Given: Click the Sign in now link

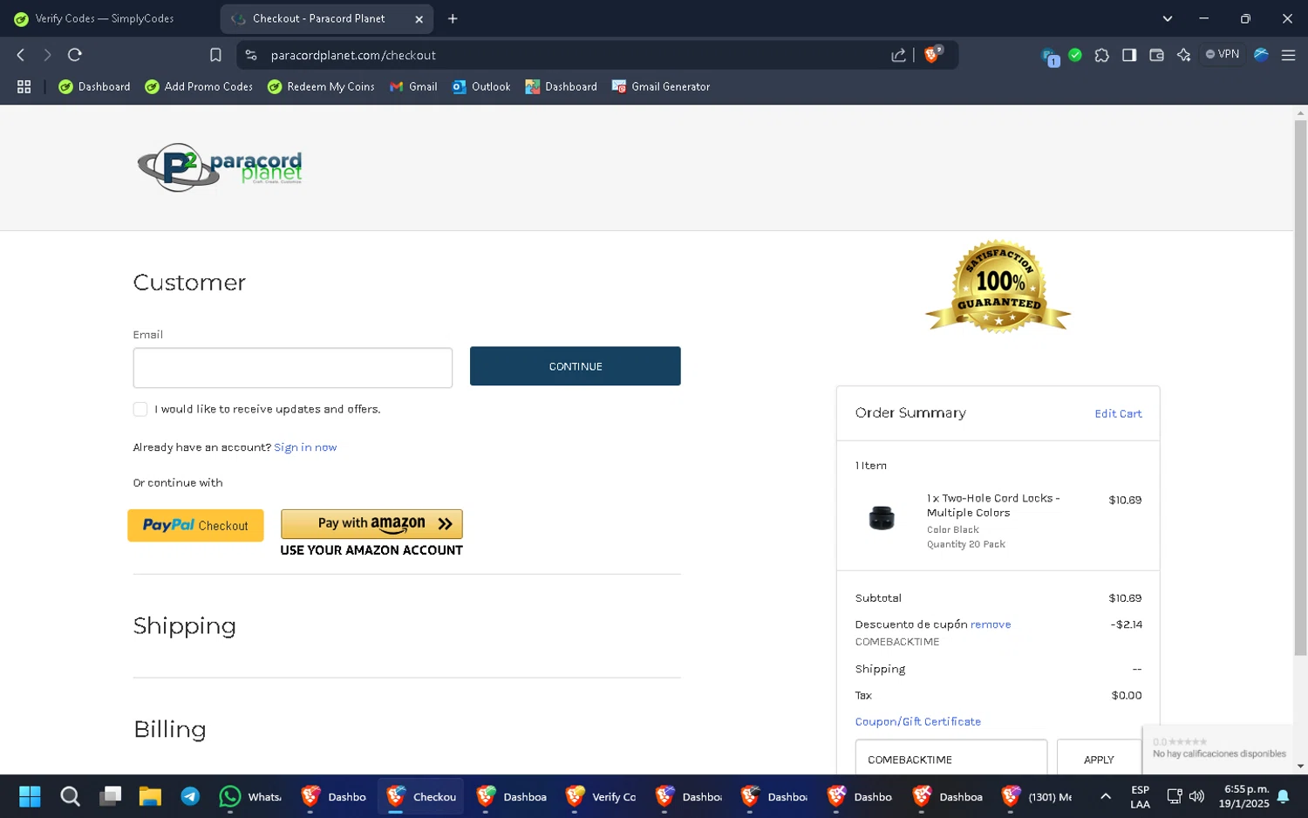Looking at the screenshot, I should pyautogui.click(x=305, y=447).
